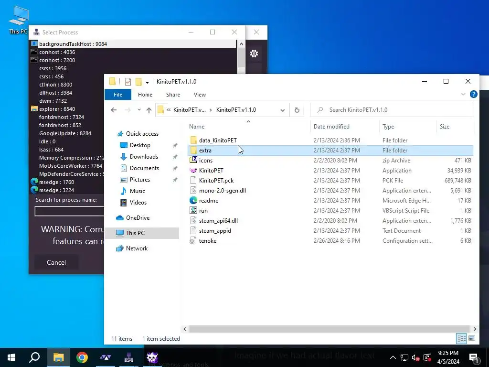Select process backgroundTaskHost : 9084
Screen dimensions: 489x367
click(x=133, y=44)
